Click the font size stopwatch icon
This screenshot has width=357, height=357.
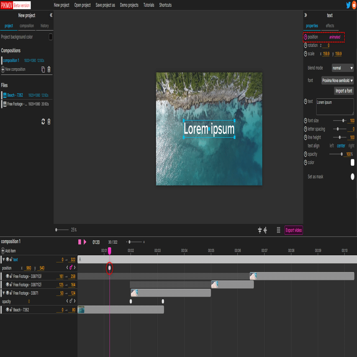(306, 121)
